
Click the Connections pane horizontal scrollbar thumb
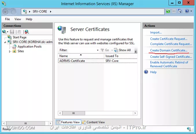tap(26, 123)
